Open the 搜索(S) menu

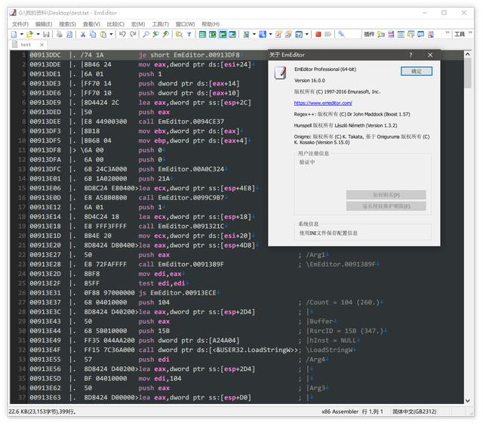[67, 24]
